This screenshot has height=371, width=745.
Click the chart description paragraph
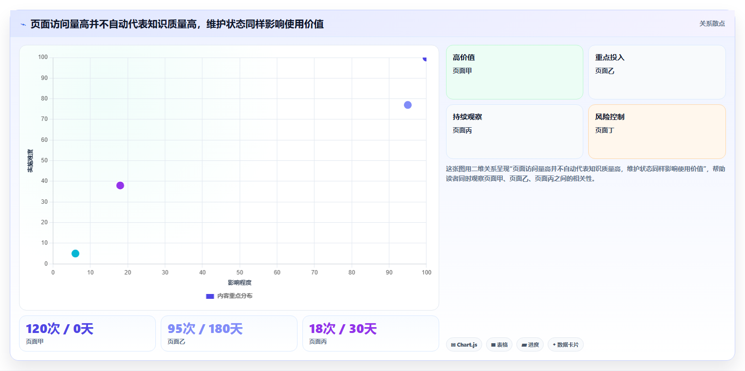pyautogui.click(x=585, y=174)
